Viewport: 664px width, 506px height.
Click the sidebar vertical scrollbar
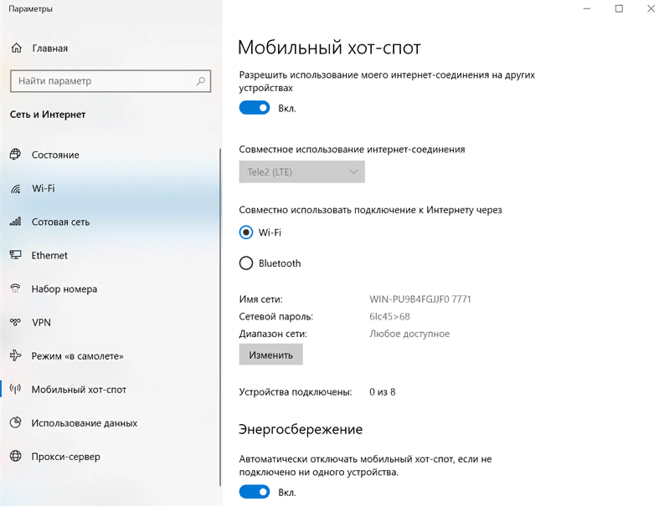click(220, 317)
